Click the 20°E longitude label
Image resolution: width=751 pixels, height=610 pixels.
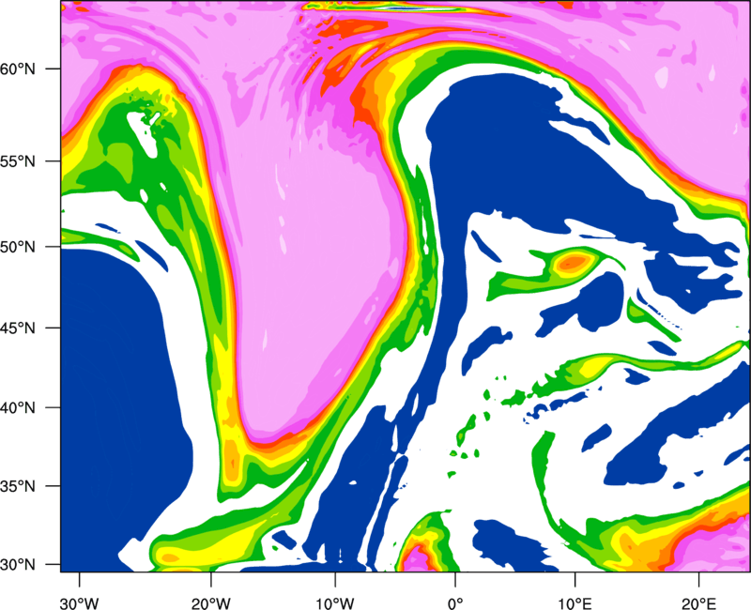tap(698, 603)
